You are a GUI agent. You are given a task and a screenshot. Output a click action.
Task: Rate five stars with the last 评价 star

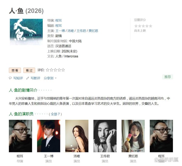click(x=63, y=70)
